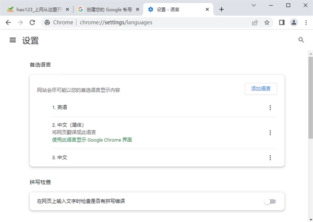Screen dimensions: 313x222
Task: Click the vertical page scrollbar
Action: coord(310,104)
